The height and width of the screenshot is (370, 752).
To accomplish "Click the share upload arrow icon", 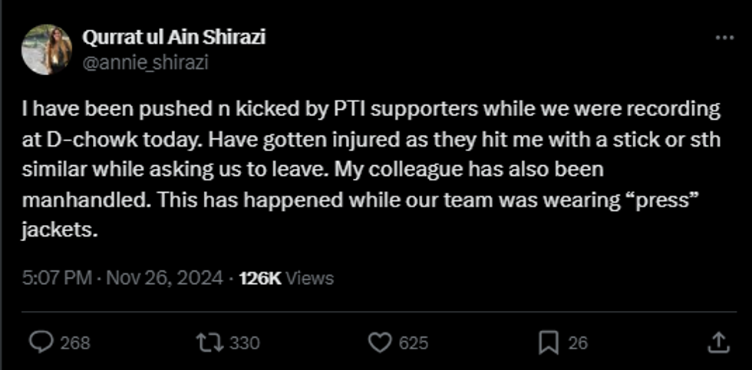I will 717,342.
